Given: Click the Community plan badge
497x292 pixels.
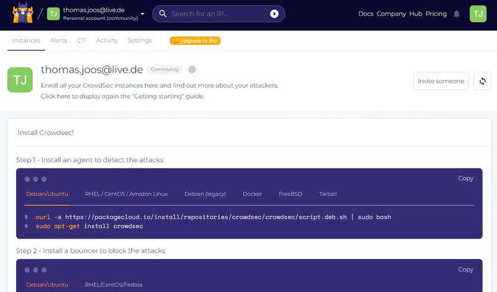Looking at the screenshot, I should [165, 70].
